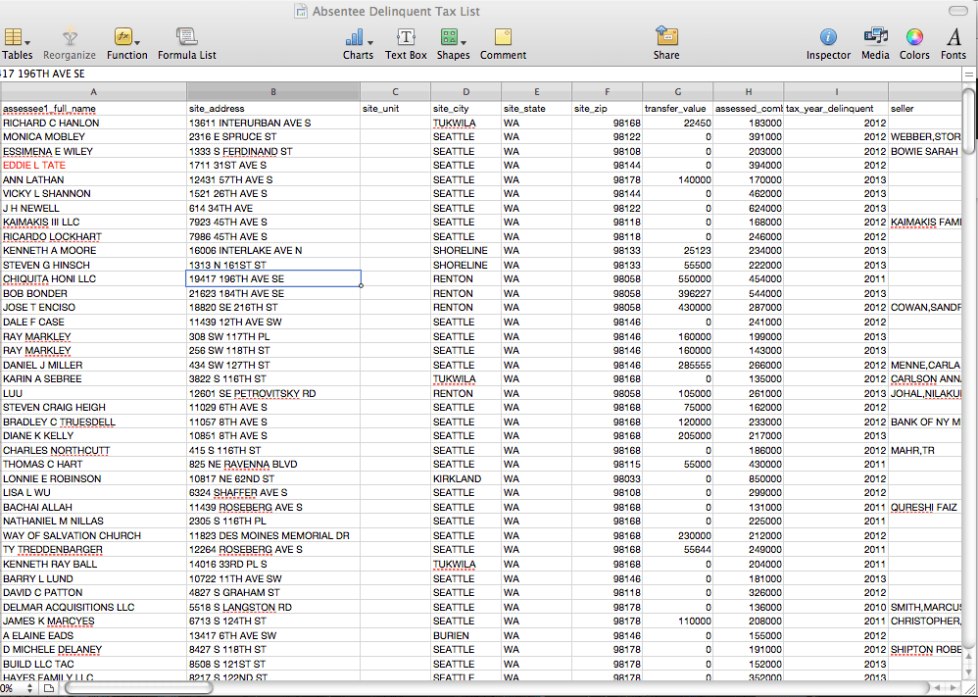Expand the Tables dropdown

point(17,43)
